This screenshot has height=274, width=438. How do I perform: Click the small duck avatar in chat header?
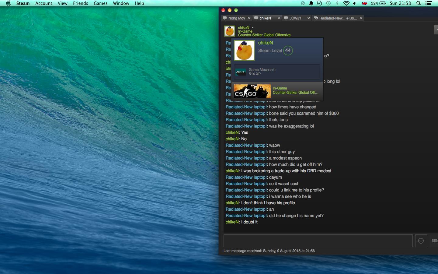pyautogui.click(x=229, y=31)
